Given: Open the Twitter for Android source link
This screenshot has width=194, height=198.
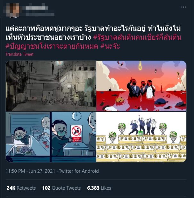Looking at the screenshot, I should coord(79,171).
